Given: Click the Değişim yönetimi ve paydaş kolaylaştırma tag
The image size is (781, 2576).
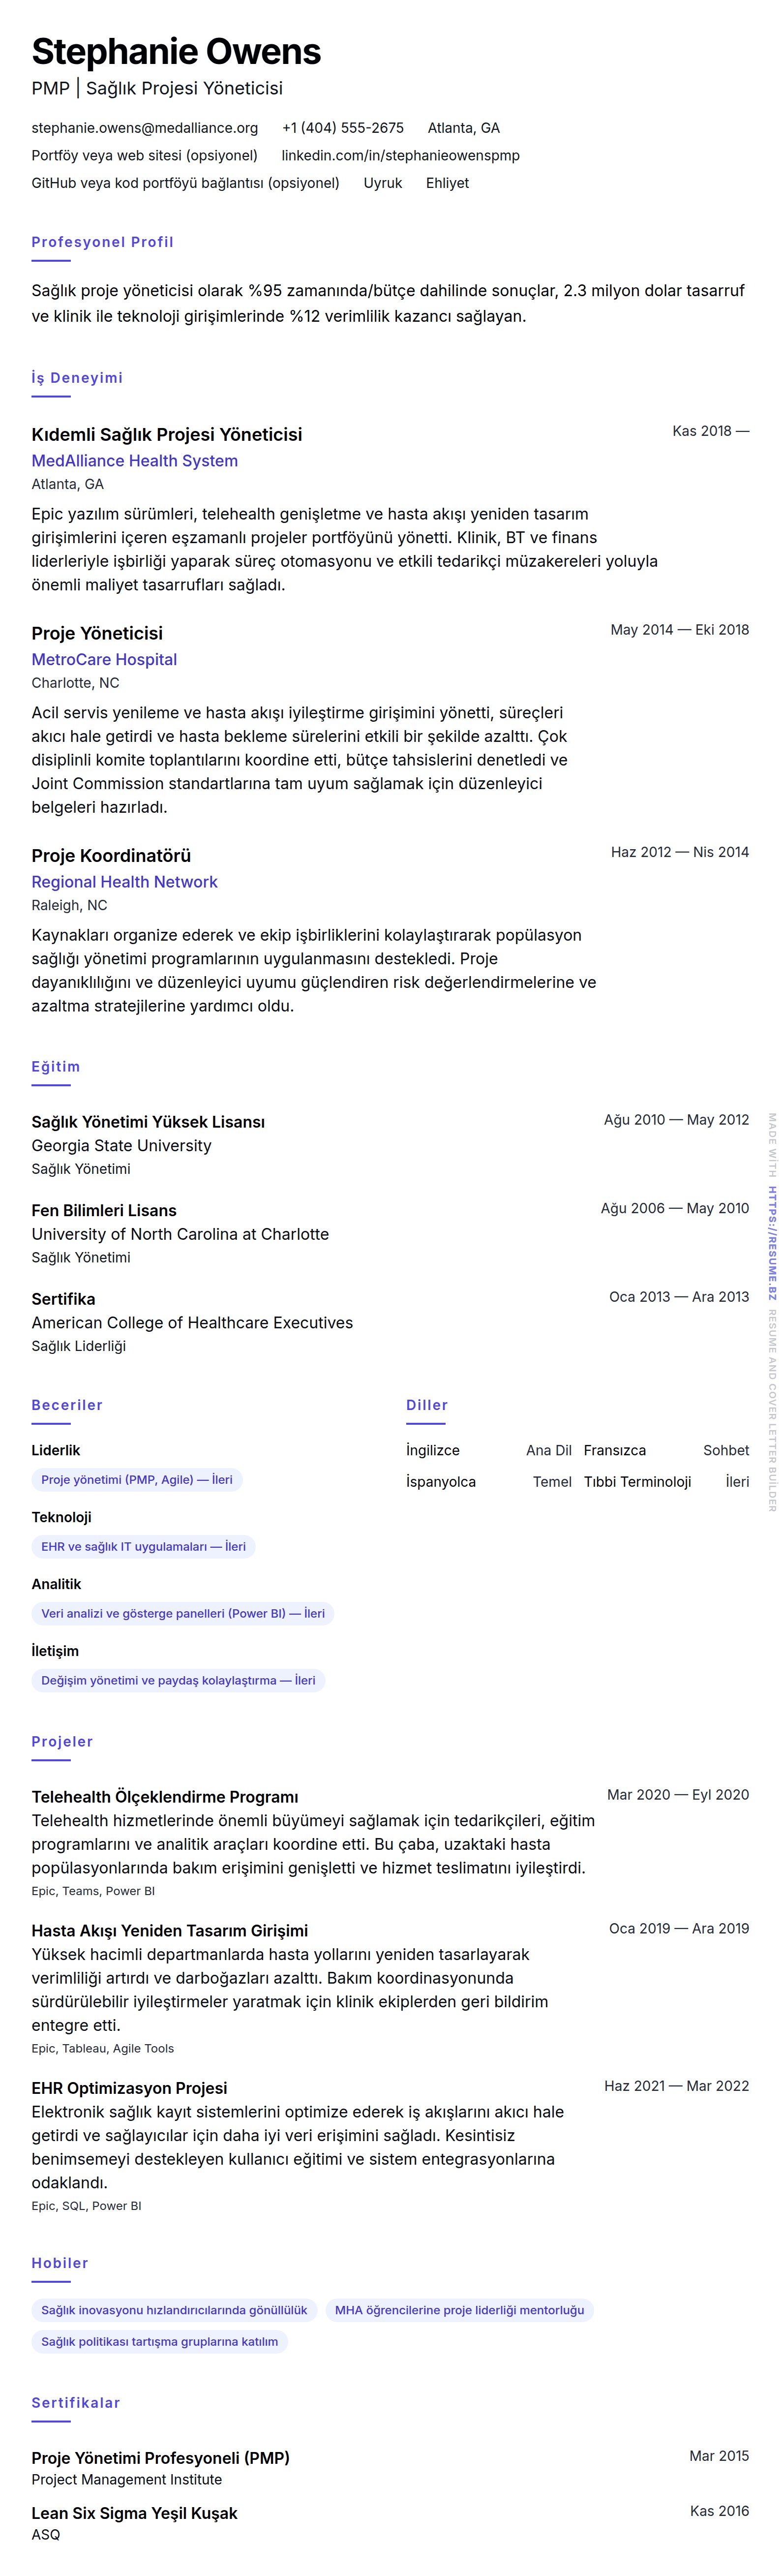Looking at the screenshot, I should (178, 1681).
